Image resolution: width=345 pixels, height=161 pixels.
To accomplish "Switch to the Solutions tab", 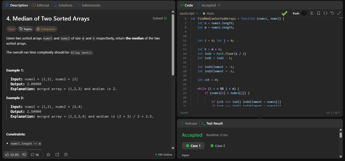I will point(63,5).
